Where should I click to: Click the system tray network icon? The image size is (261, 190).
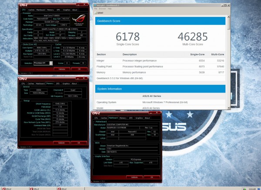coord(244,189)
